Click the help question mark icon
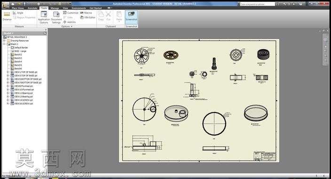 (300, 4)
